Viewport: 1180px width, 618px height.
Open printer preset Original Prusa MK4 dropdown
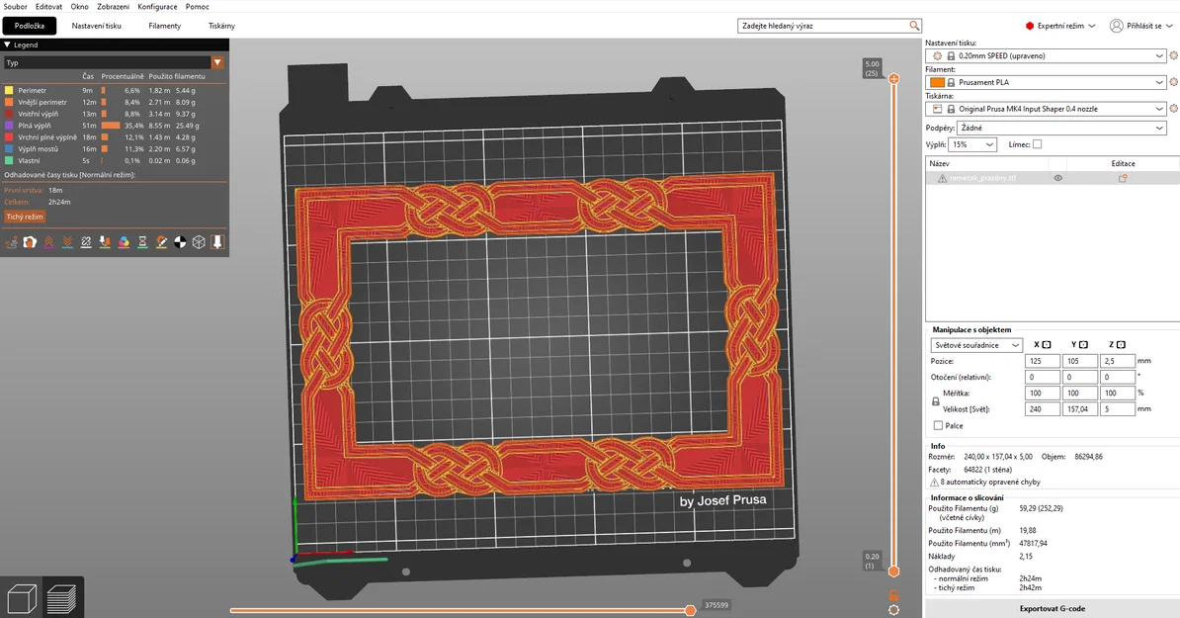click(1048, 109)
